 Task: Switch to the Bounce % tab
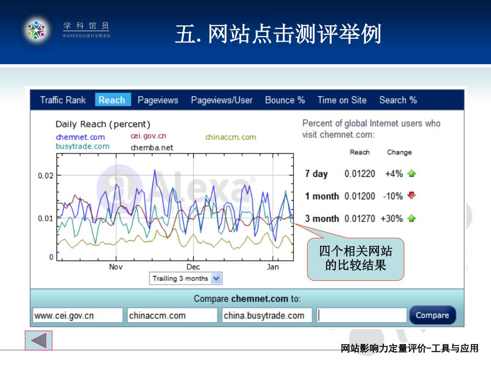point(285,100)
